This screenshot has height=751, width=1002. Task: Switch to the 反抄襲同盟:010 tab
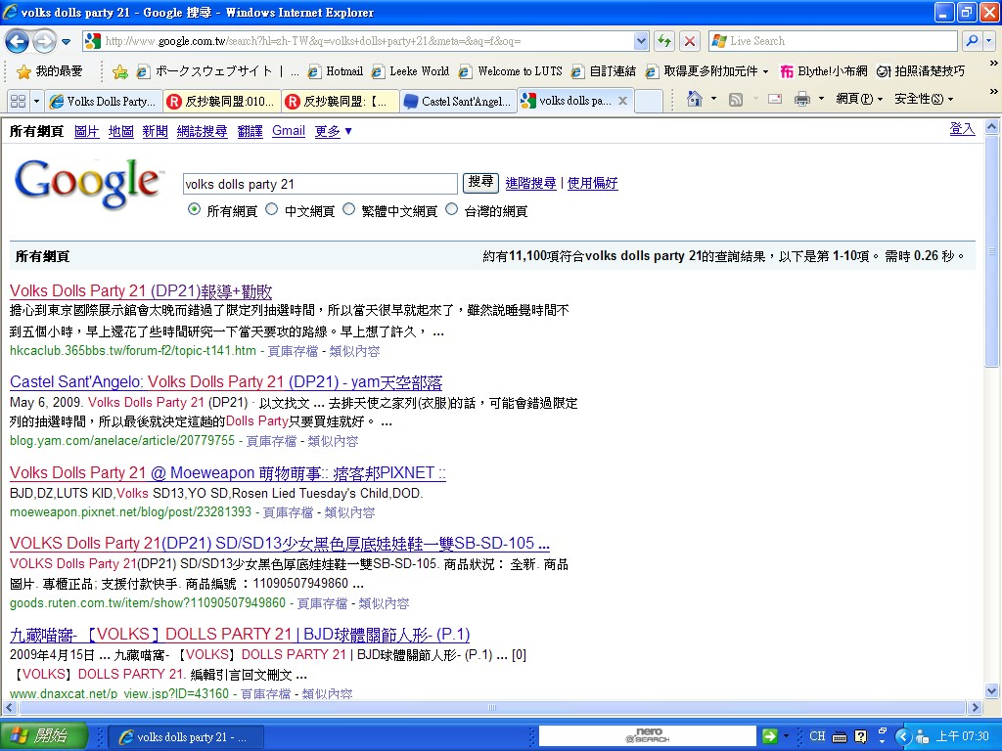click(x=220, y=101)
